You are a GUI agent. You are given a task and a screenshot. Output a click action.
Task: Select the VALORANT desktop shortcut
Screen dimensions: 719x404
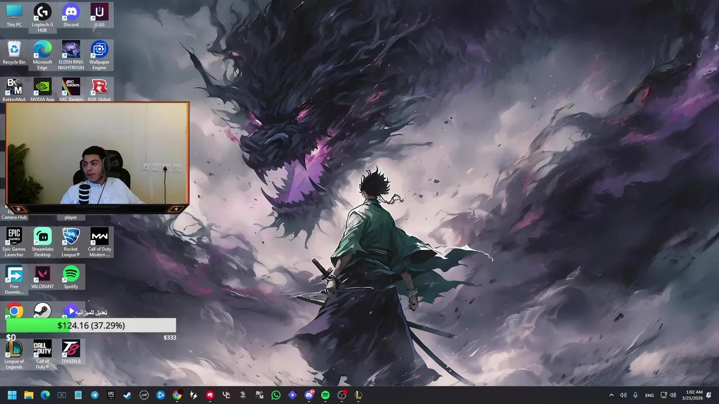pos(43,277)
